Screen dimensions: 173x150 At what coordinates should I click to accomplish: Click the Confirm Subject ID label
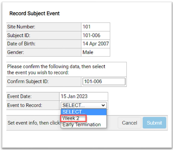(28, 81)
